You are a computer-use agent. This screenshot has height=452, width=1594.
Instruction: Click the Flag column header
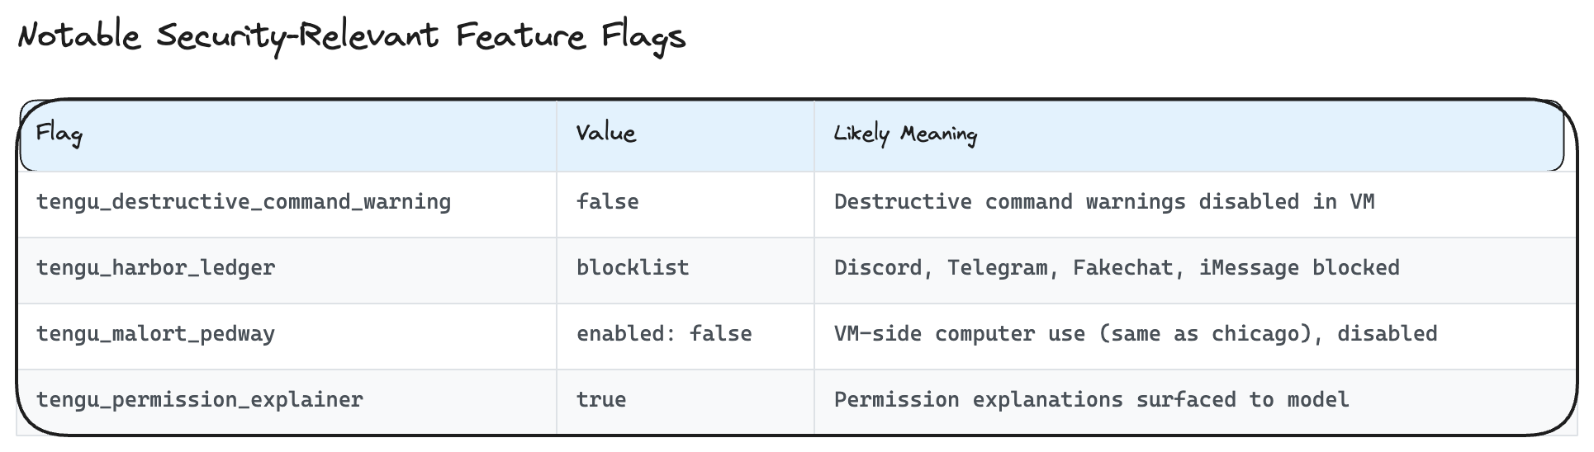[59, 134]
